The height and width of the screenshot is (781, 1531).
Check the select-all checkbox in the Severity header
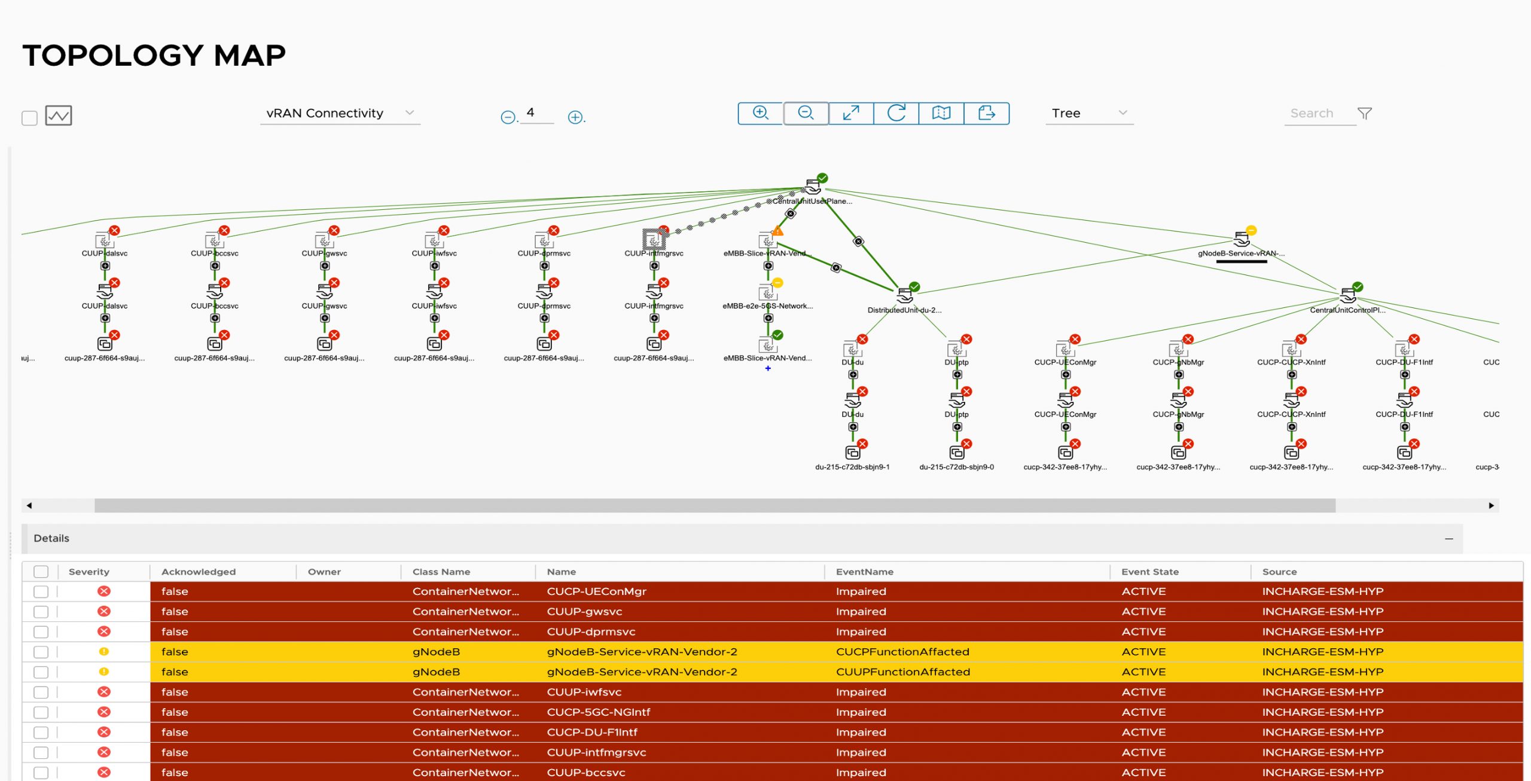[41, 572]
